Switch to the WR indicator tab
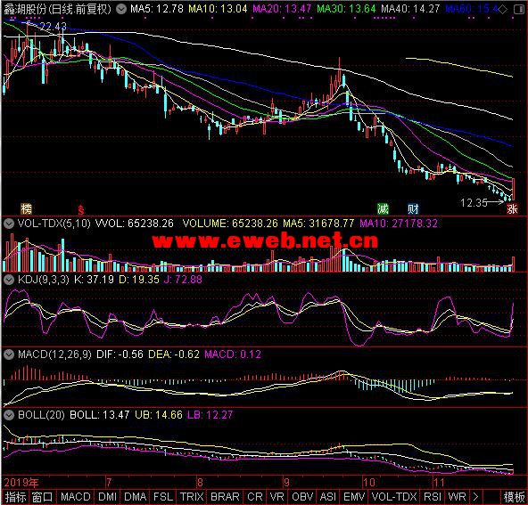The image size is (528, 505). pyautogui.click(x=457, y=497)
